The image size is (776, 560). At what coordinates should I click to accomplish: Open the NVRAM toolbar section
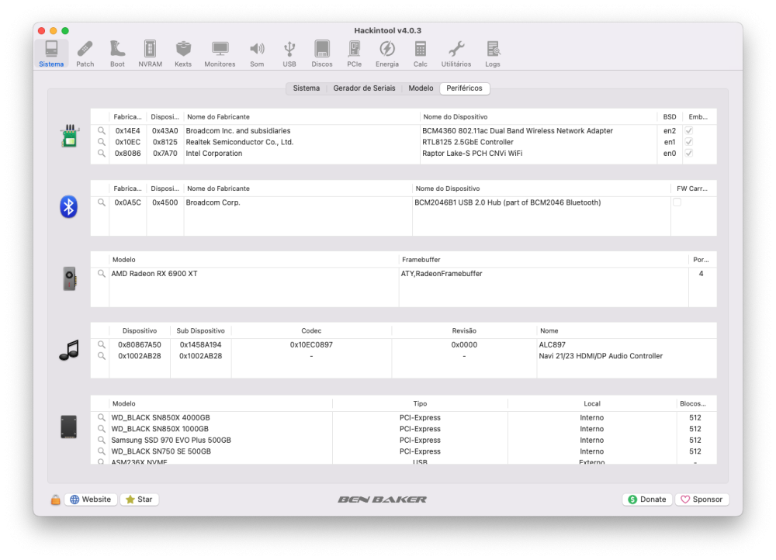[x=150, y=54]
